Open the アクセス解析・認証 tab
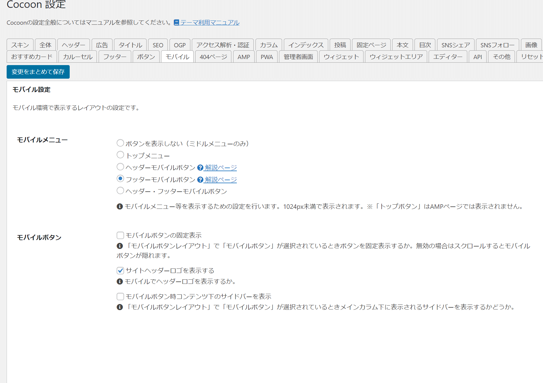The width and height of the screenshot is (543, 383). point(223,45)
